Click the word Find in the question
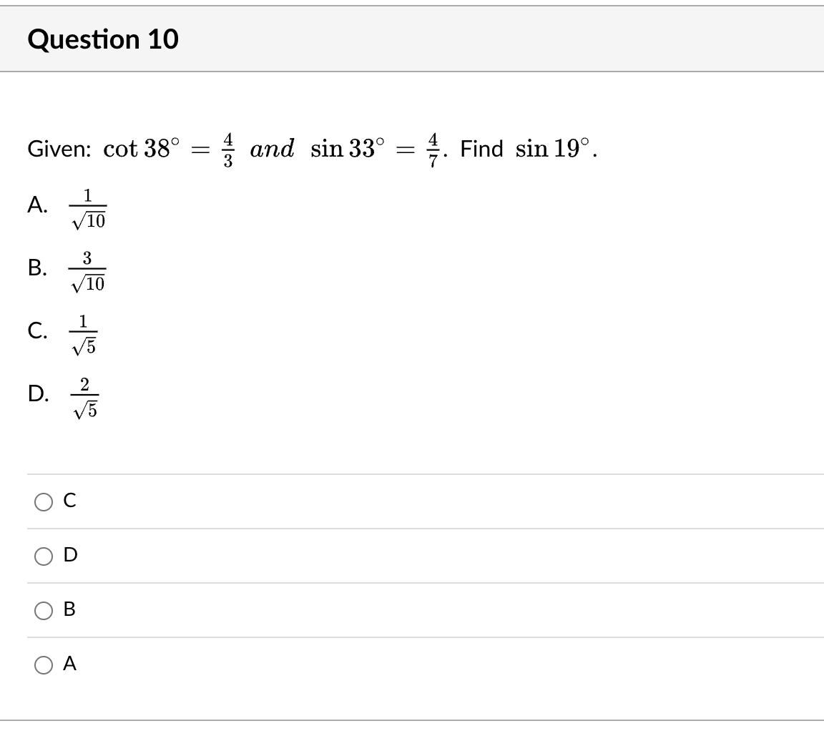 point(481,149)
